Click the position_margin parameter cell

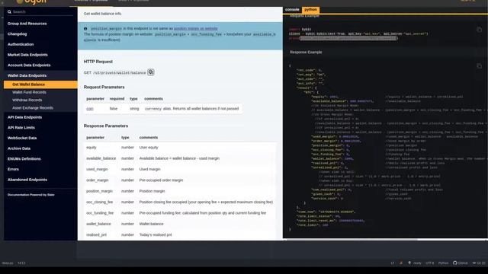click(99, 191)
